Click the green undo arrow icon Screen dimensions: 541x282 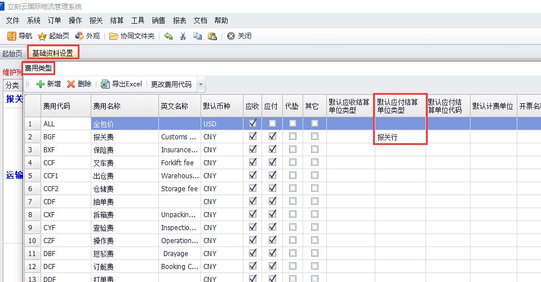168,36
